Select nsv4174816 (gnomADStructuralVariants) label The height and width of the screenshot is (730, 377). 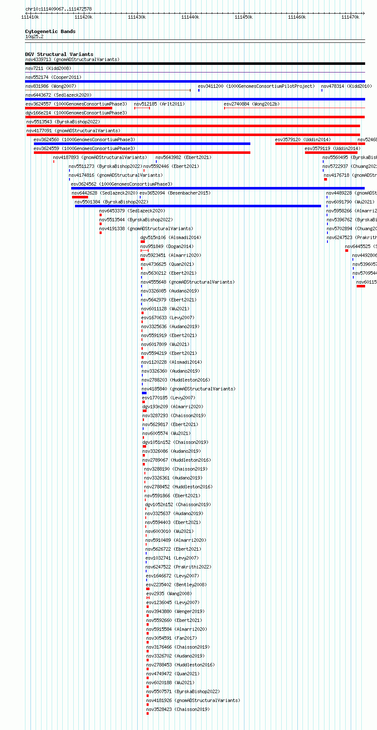[116, 175]
